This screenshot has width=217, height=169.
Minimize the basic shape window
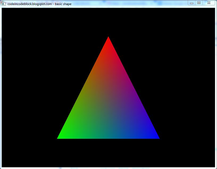coord(191,3)
